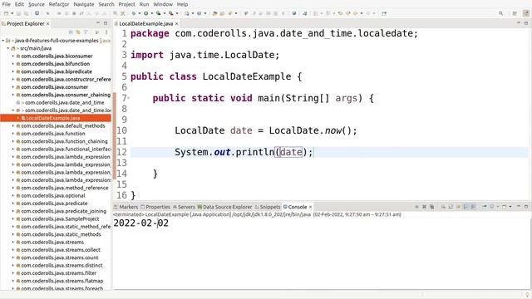532x299 pixels.
Task: Collapse the src/main/java folder
Action: click(7, 48)
